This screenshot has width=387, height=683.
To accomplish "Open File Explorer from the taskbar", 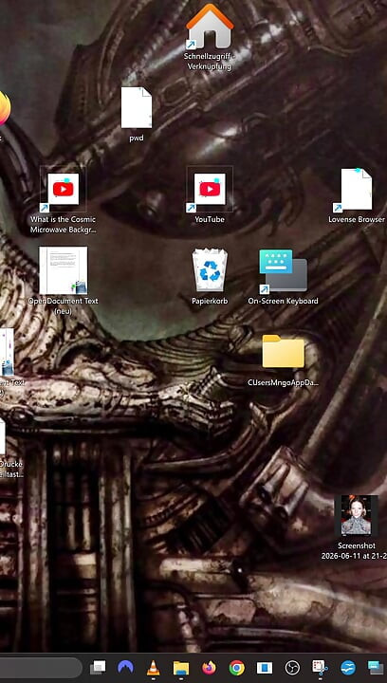I will [x=181, y=667].
